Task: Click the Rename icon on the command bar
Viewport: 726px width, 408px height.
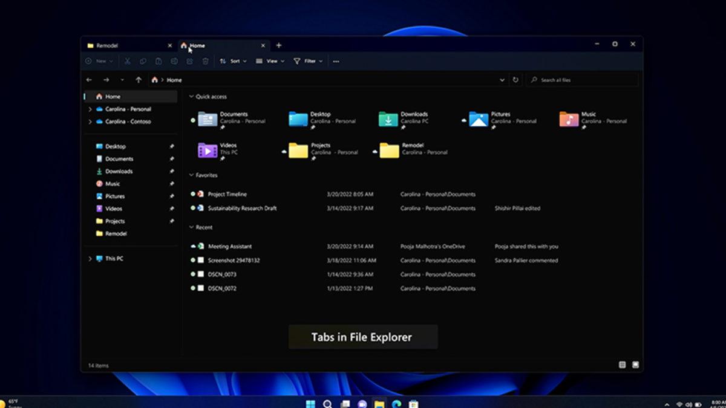Action: pos(174,61)
